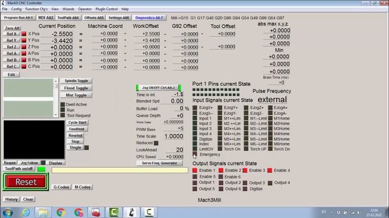Viewport: 389px width, 218px height.
Task: Click Ref X button
Action: pyautogui.click(x=12, y=34)
